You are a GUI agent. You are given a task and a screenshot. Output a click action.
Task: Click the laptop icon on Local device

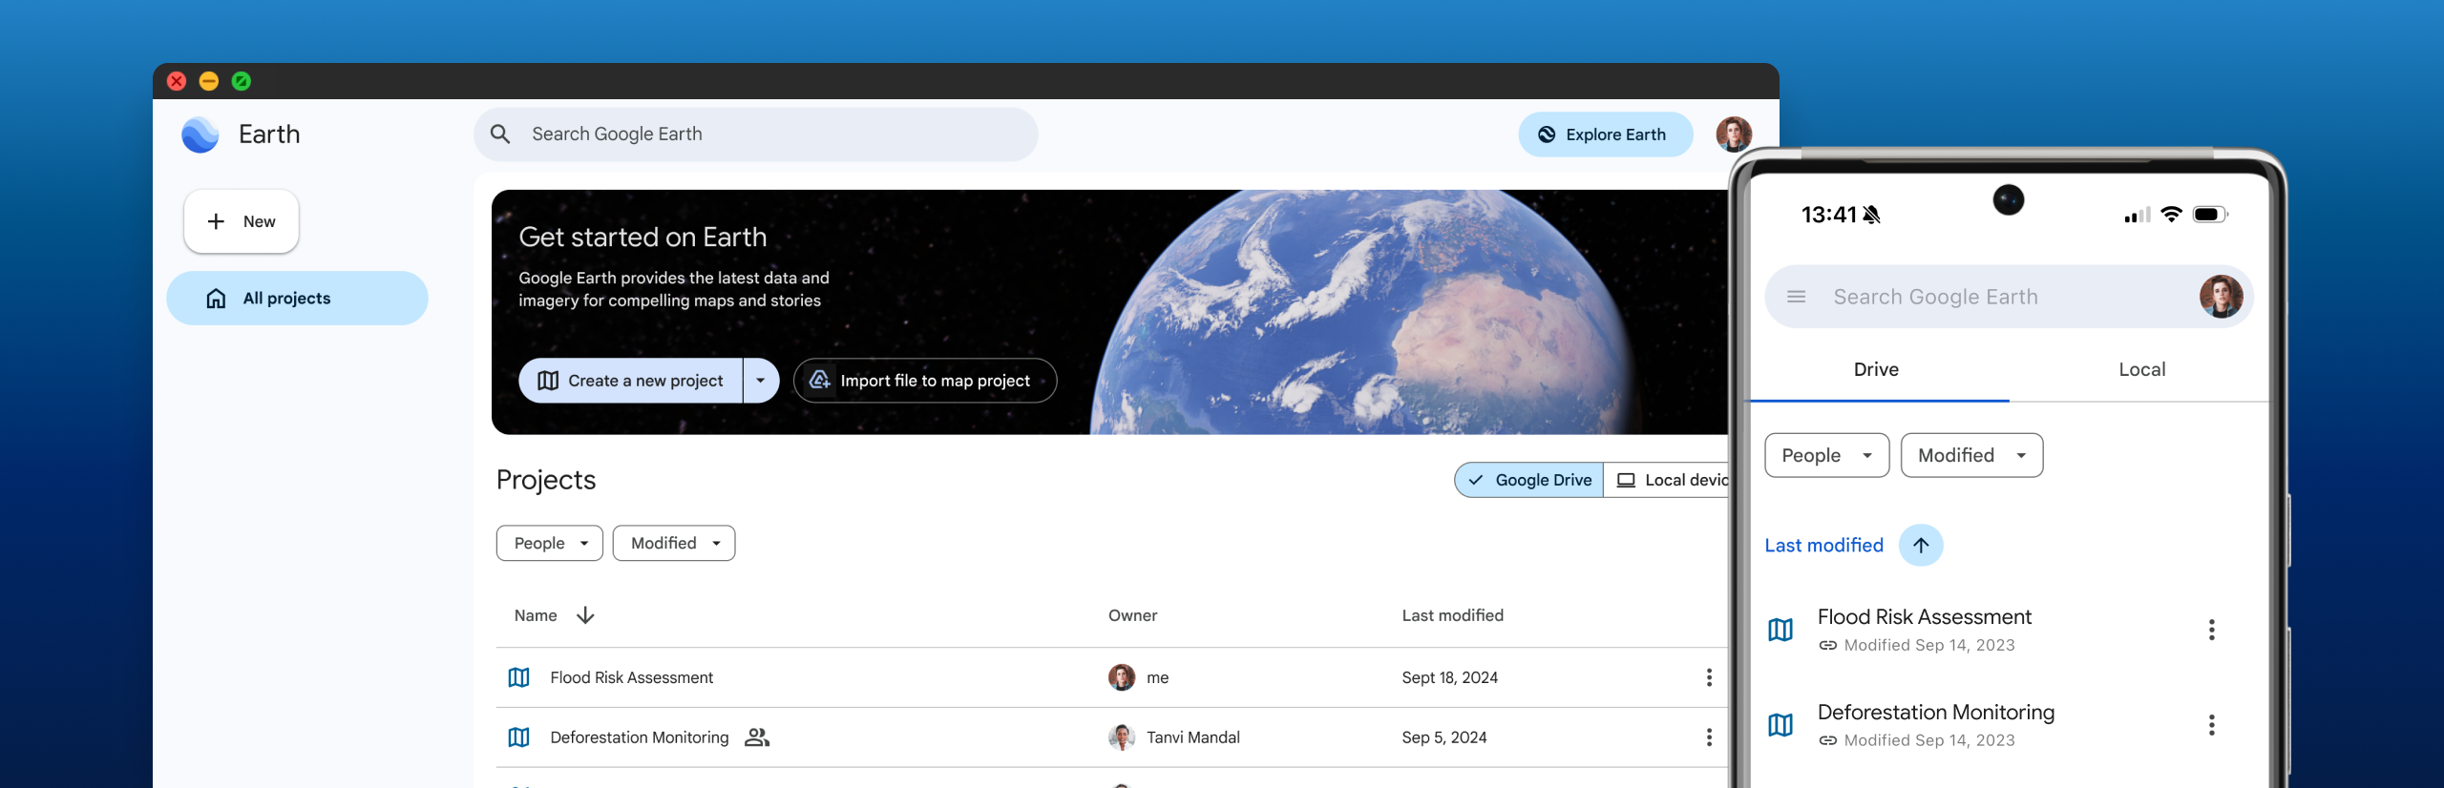click(x=1626, y=481)
